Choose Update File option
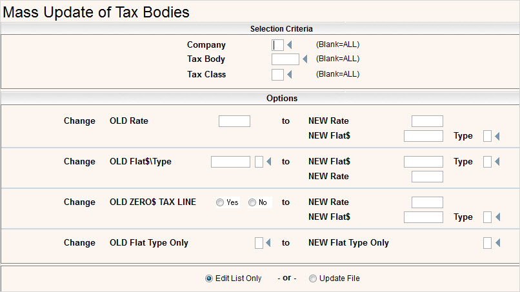The height and width of the screenshot is (292, 520). pos(313,278)
